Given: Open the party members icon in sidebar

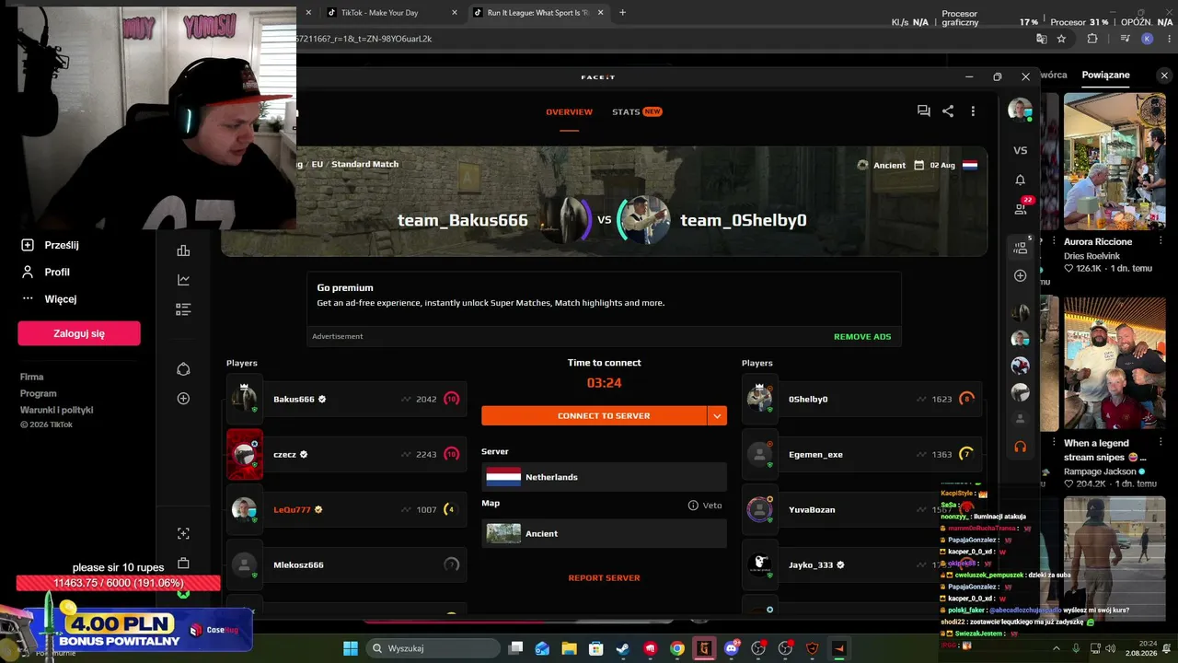Looking at the screenshot, I should tap(1020, 247).
